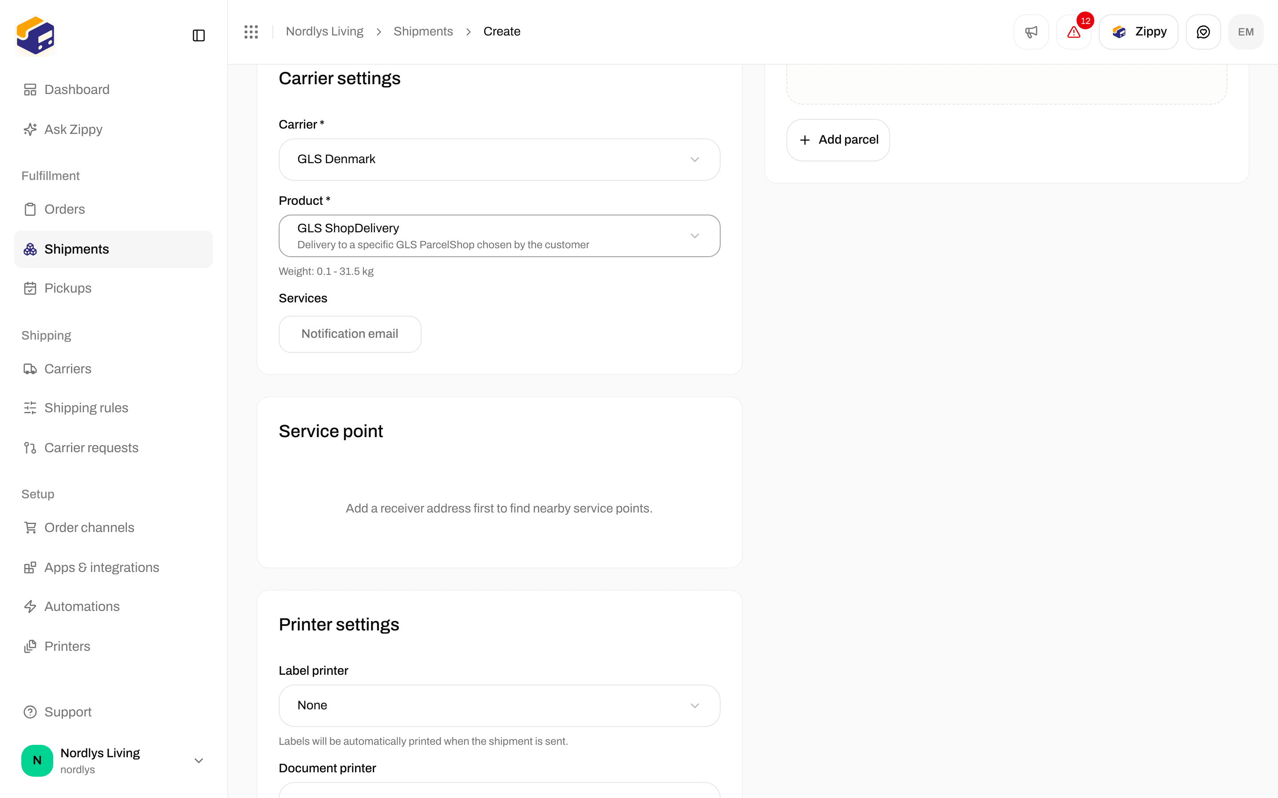Open Ask Zippy
Image resolution: width=1278 pixels, height=798 pixels.
(114, 129)
